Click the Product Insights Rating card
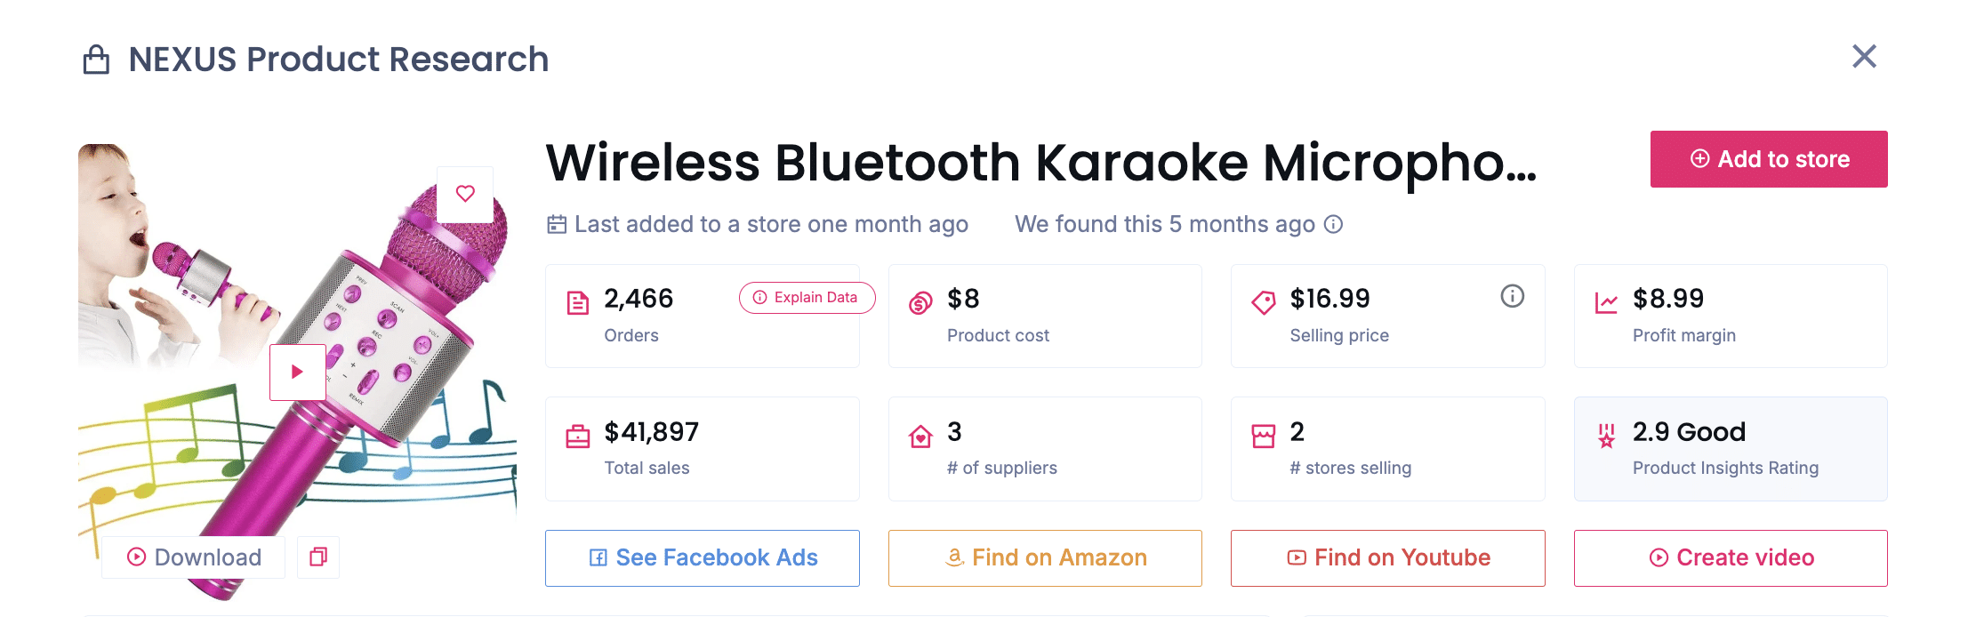1976x617 pixels. [x=1731, y=449]
